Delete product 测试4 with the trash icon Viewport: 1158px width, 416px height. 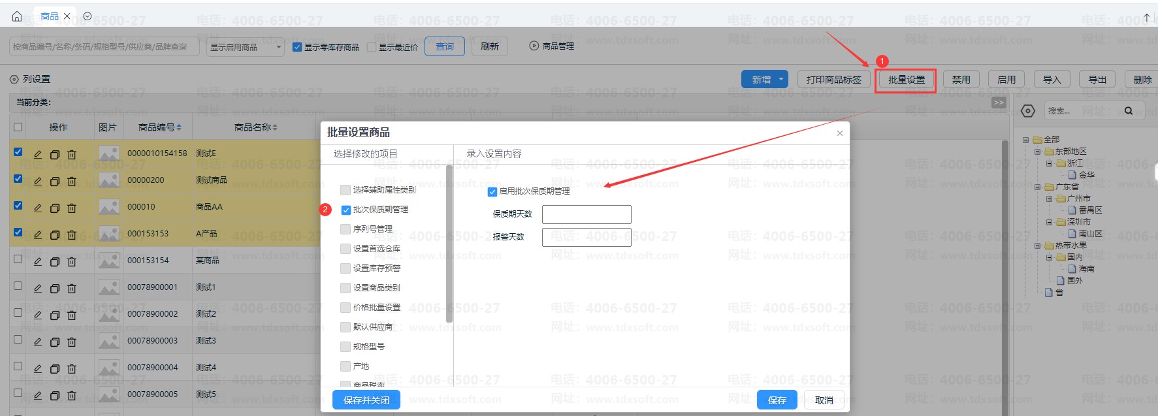click(x=72, y=368)
